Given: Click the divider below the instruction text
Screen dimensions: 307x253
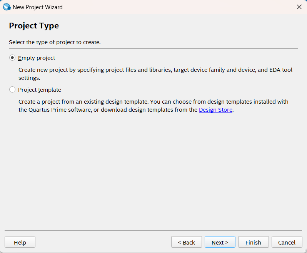Looking at the screenshot, I should (153, 49).
